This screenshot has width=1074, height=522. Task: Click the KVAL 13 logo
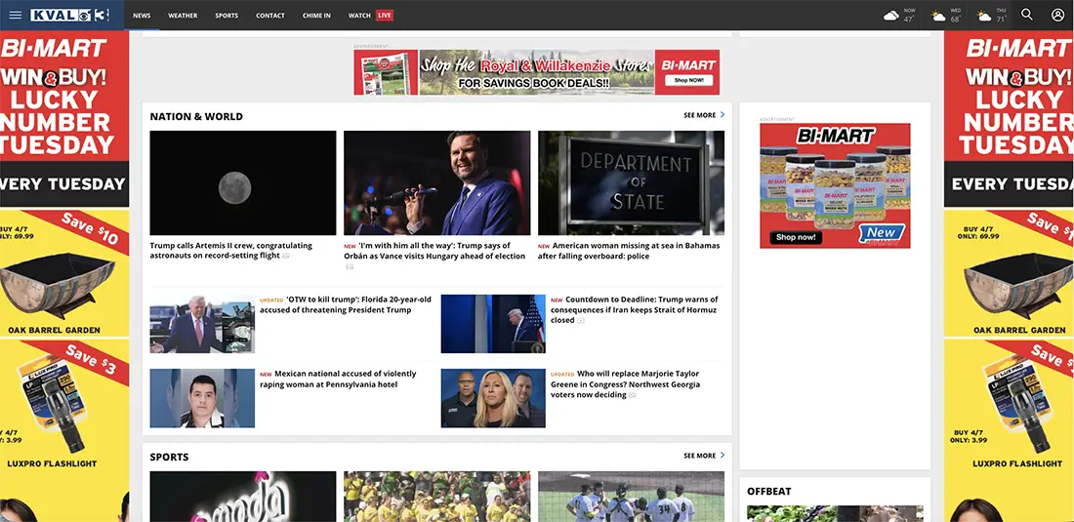click(70, 15)
